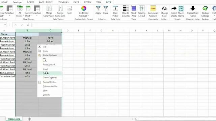Expand the Name Box dropdown arrow
This screenshot has height=121, width=216.
pos(5,25)
